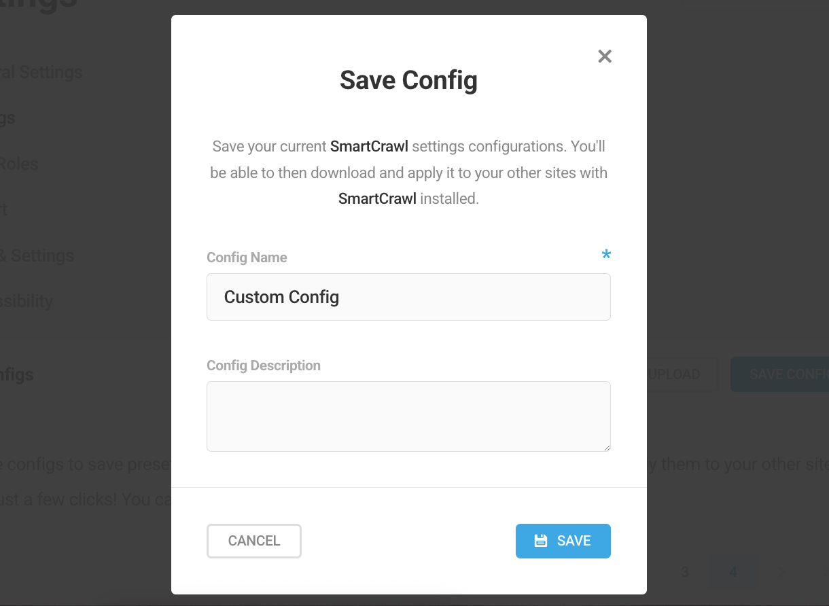The image size is (829, 606).
Task: Click the Config Description text area
Action: click(x=408, y=416)
